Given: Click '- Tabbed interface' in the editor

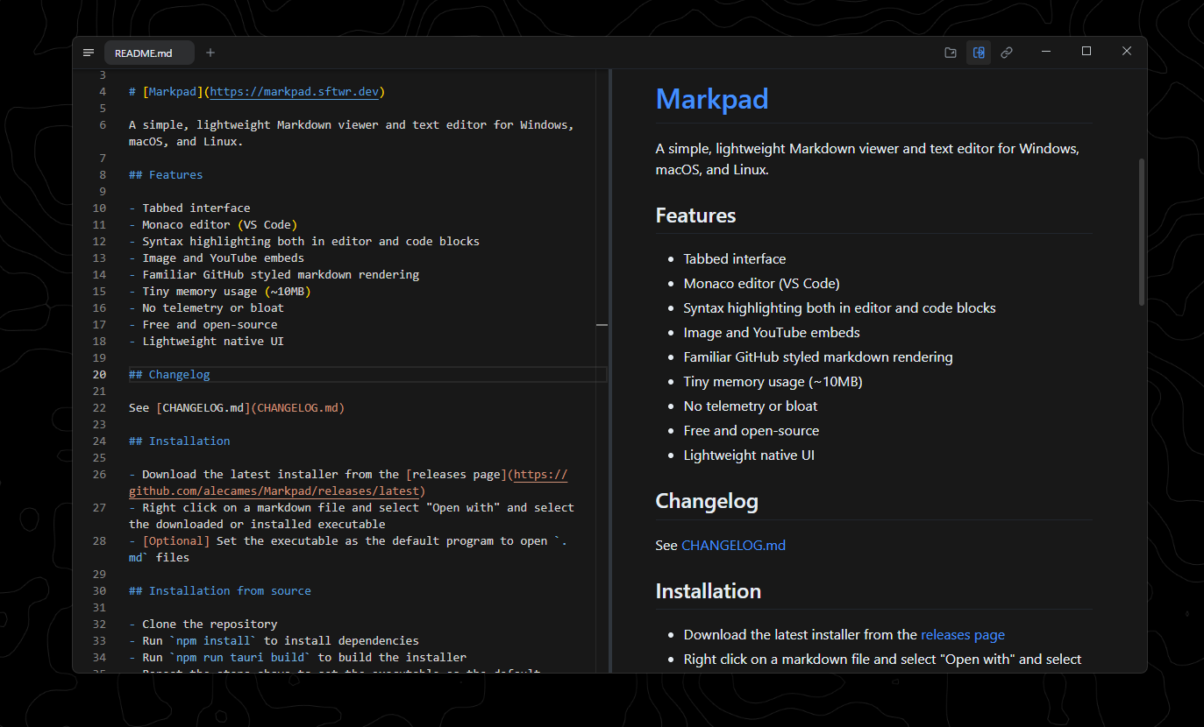Looking at the screenshot, I should click(x=189, y=208).
